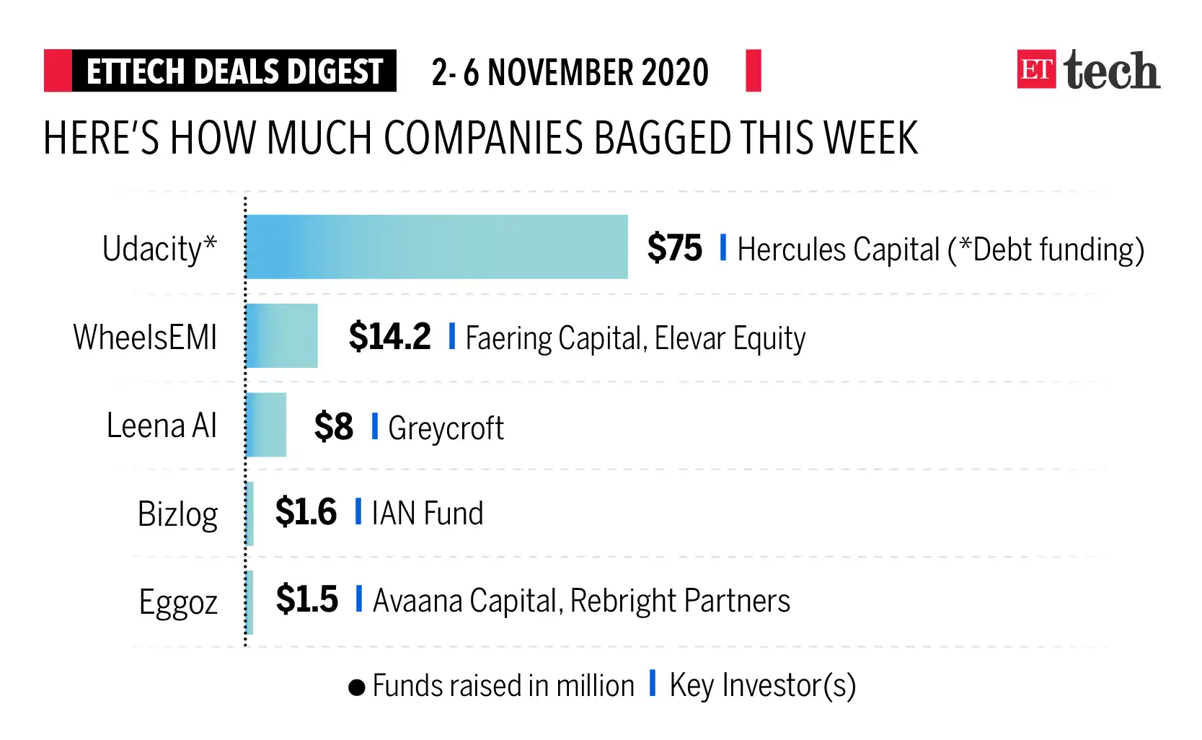Click the IAN Fund investor text

point(427,514)
